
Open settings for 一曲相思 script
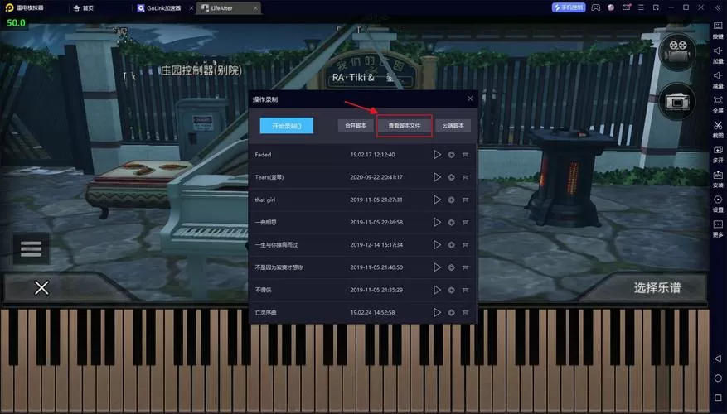click(x=451, y=222)
